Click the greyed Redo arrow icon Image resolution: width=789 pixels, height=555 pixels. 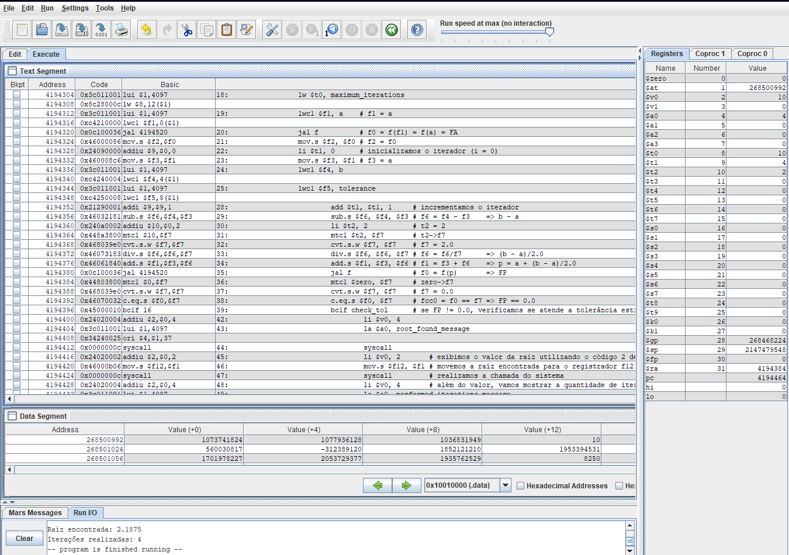pos(167,30)
